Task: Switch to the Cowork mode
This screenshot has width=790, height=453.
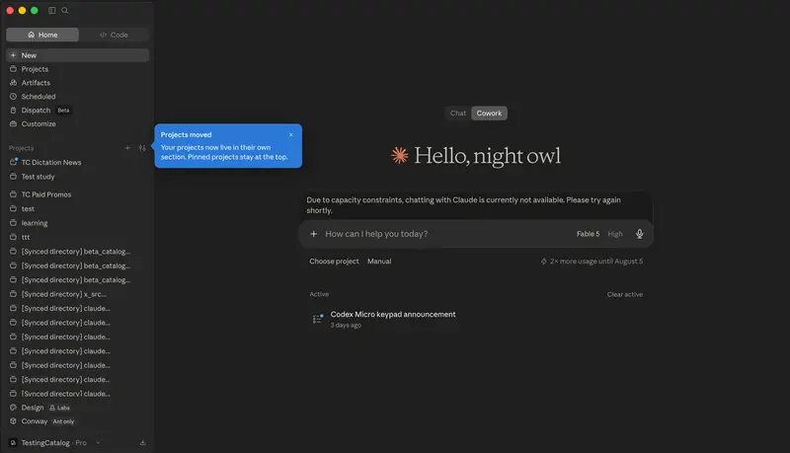Action: pos(489,113)
